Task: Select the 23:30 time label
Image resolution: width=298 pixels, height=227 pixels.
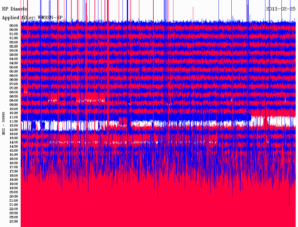Action: [14, 221]
